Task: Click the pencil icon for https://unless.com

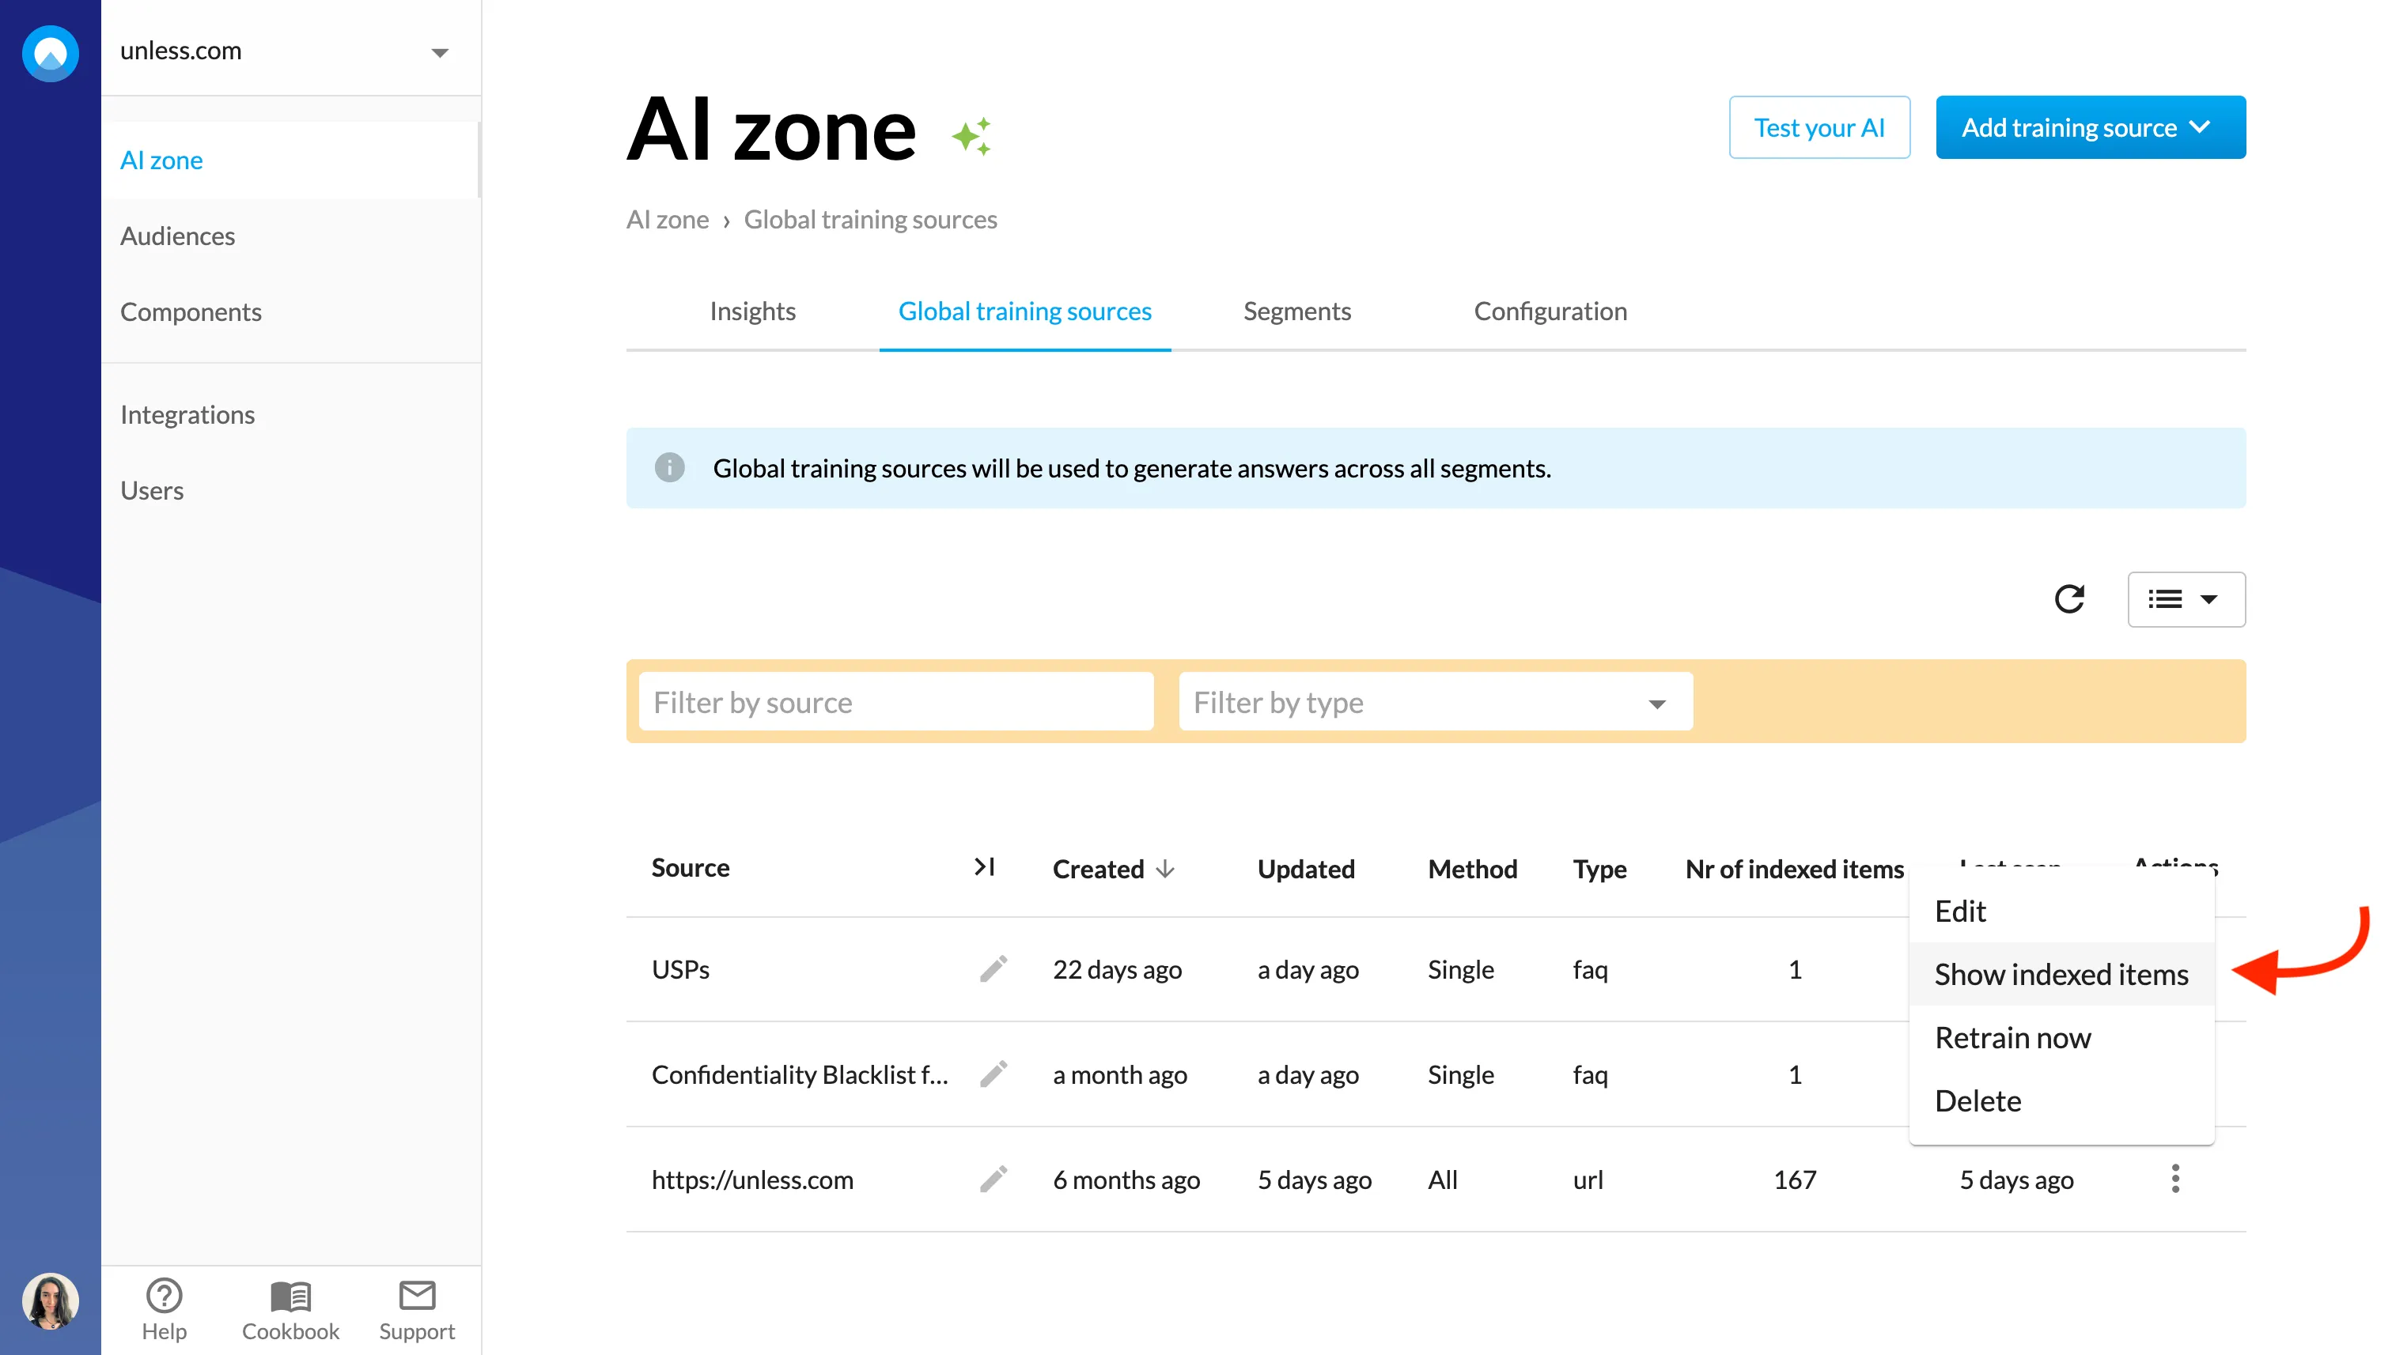Action: pos(993,1179)
